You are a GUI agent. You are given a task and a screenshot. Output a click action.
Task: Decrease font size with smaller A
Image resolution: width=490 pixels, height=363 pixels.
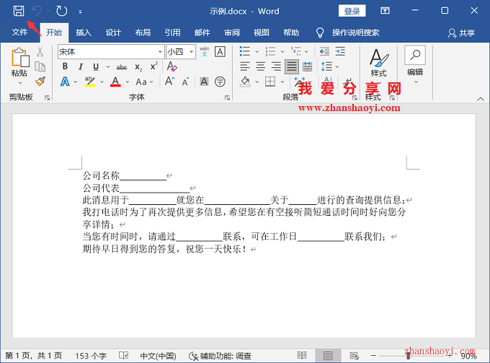click(185, 82)
